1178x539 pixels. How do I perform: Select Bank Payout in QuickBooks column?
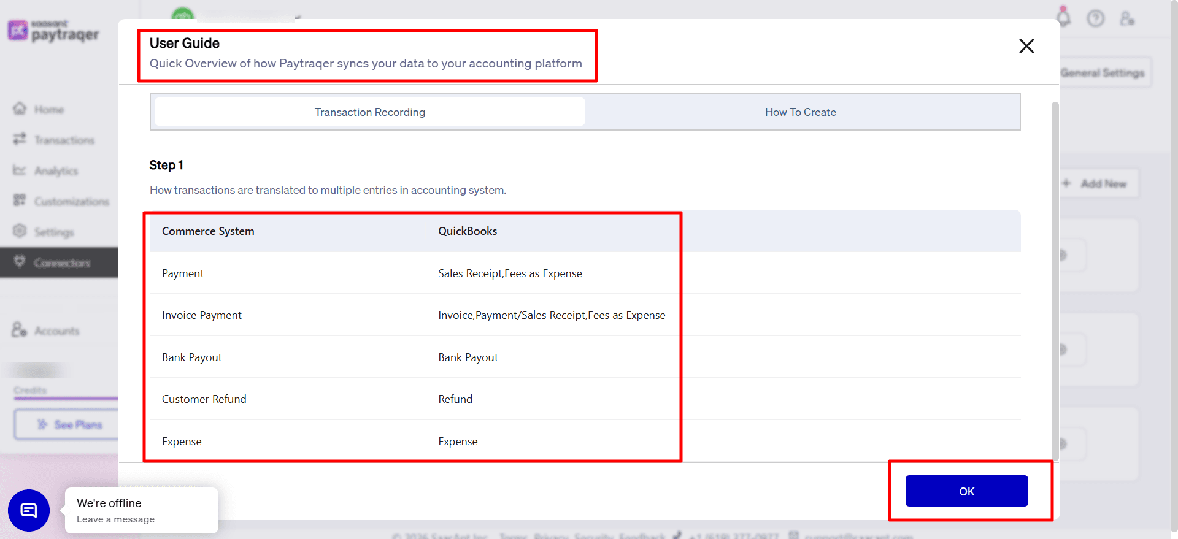click(468, 357)
